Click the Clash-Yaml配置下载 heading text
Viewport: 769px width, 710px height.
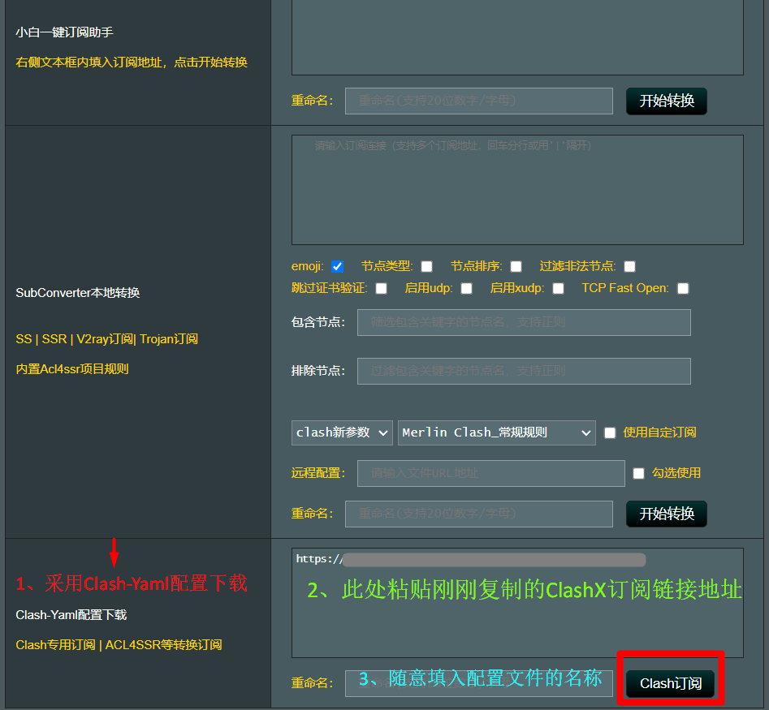[71, 615]
